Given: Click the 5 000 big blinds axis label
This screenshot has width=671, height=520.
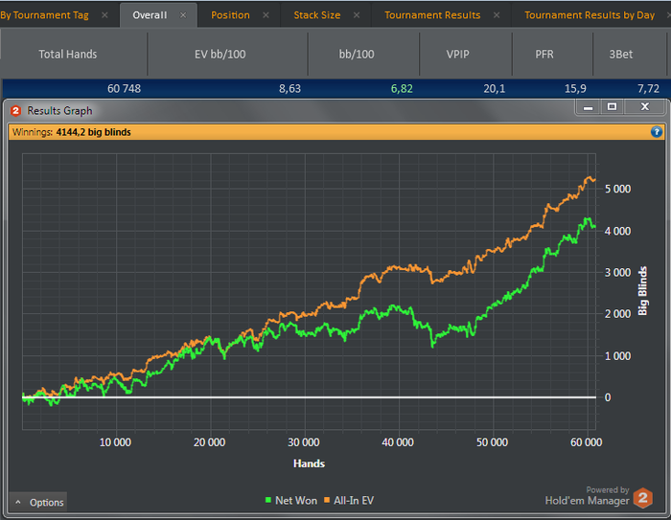Looking at the screenshot, I should pos(617,189).
